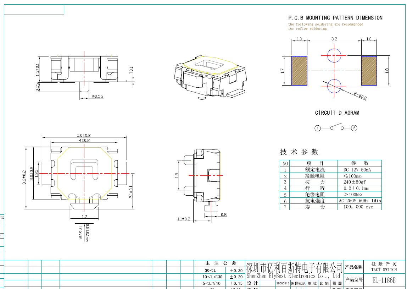Click "ShenZhen ElyBest Electronics Co., Ltd" text
Image resolution: width=407 pixels, height=289 pixels.
click(293, 276)
